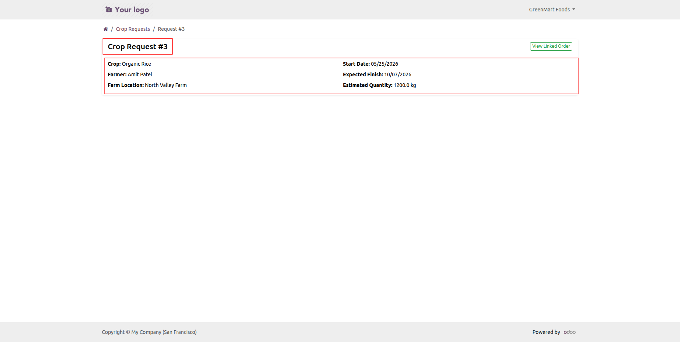Click the Powered by footer text
This screenshot has width=680, height=342.
pos(546,332)
